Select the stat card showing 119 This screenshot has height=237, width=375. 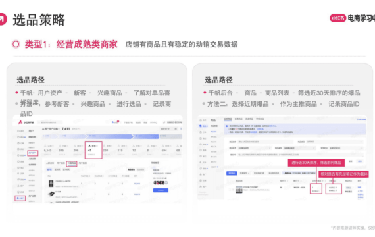122,150
